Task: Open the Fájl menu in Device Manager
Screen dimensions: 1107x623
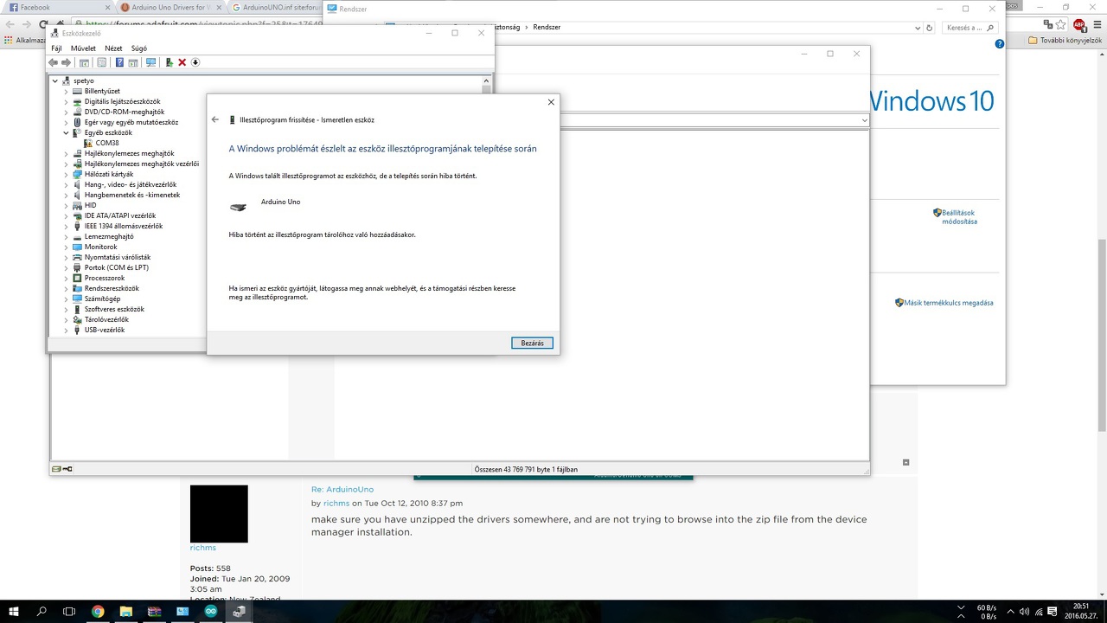Action: (56, 48)
